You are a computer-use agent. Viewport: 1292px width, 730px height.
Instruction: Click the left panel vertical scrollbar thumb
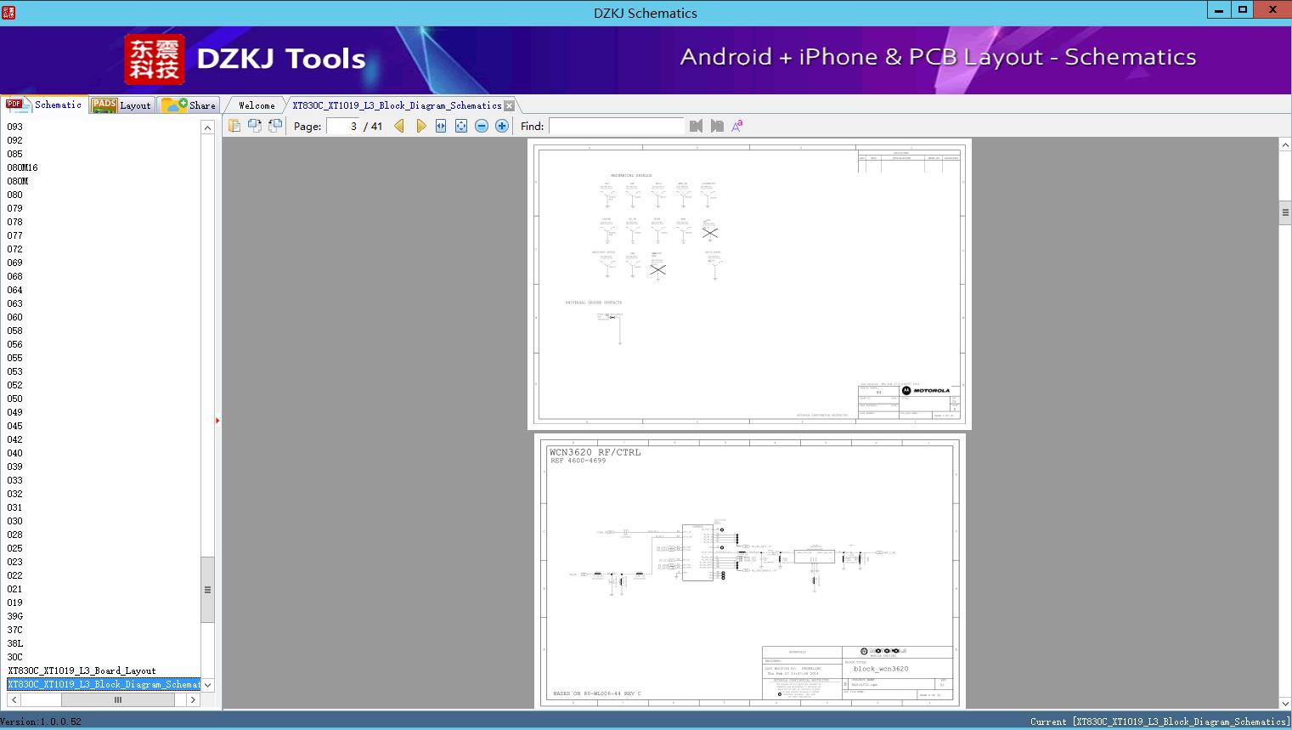click(x=207, y=590)
